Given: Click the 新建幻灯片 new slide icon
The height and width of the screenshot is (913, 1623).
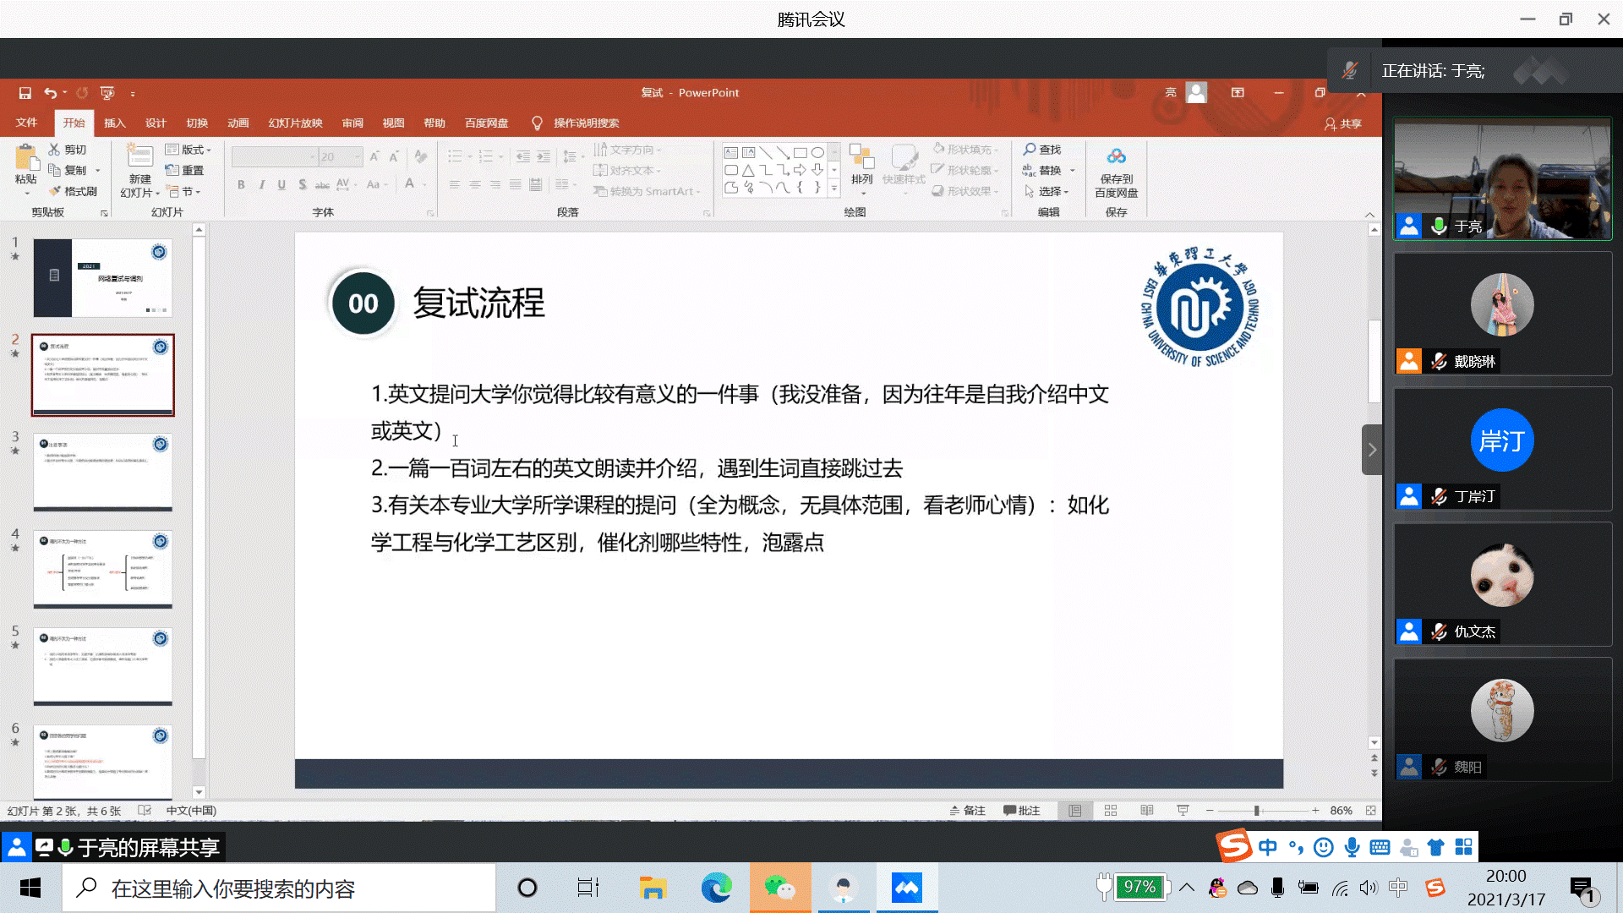Looking at the screenshot, I should [x=139, y=156].
